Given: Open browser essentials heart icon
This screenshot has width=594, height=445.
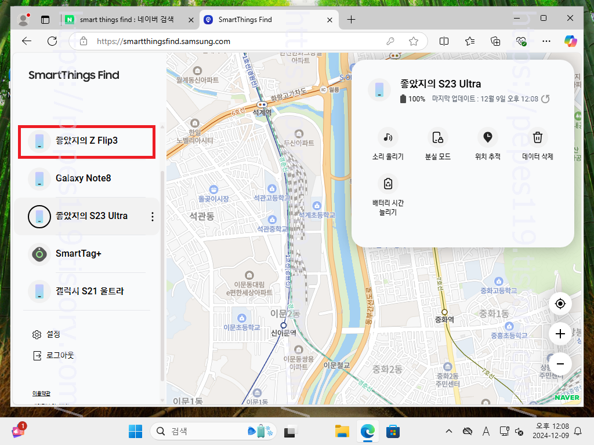Looking at the screenshot, I should coord(521,41).
